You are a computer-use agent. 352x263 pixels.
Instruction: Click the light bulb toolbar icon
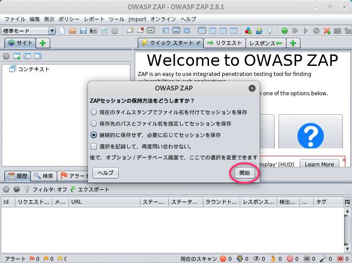(x=270, y=31)
